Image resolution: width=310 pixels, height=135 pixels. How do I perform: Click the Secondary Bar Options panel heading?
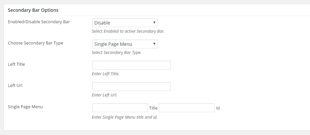click(x=33, y=10)
